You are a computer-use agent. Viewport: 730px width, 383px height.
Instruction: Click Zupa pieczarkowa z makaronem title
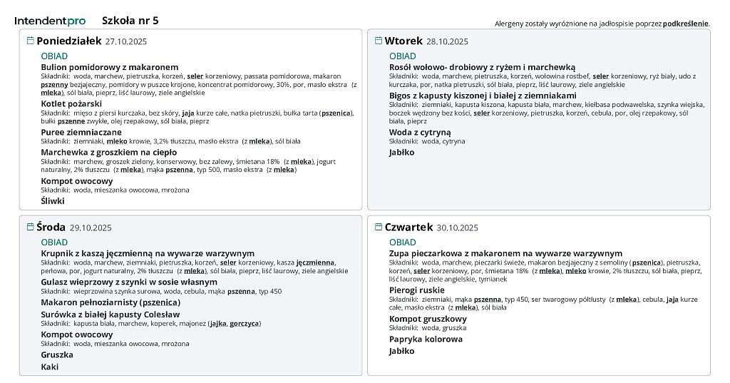pos(505,253)
